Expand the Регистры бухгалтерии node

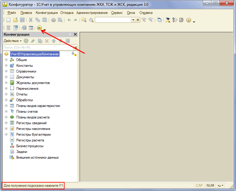pyautogui.click(x=6, y=134)
